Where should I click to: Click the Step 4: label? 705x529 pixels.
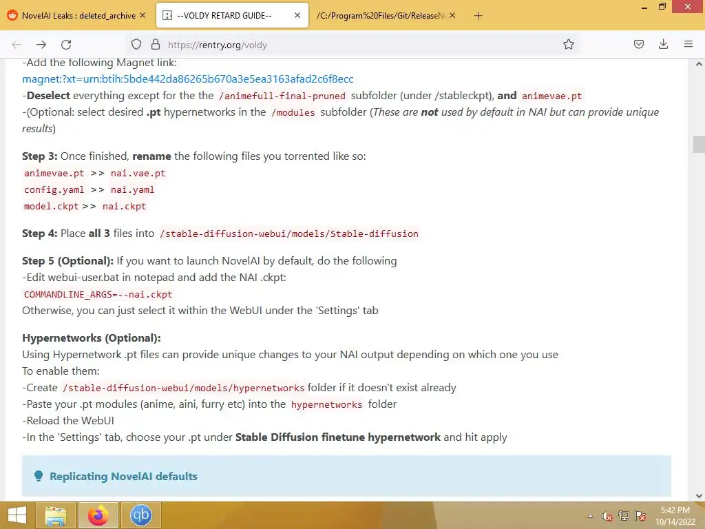(x=39, y=234)
